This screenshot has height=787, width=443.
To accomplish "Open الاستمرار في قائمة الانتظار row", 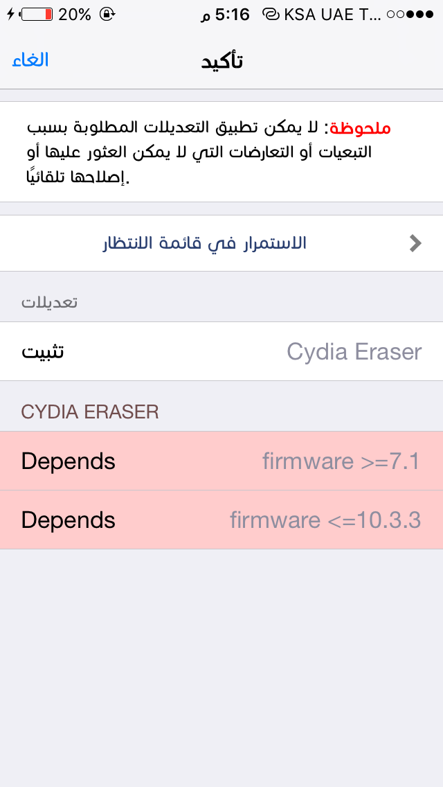I will (221, 243).
